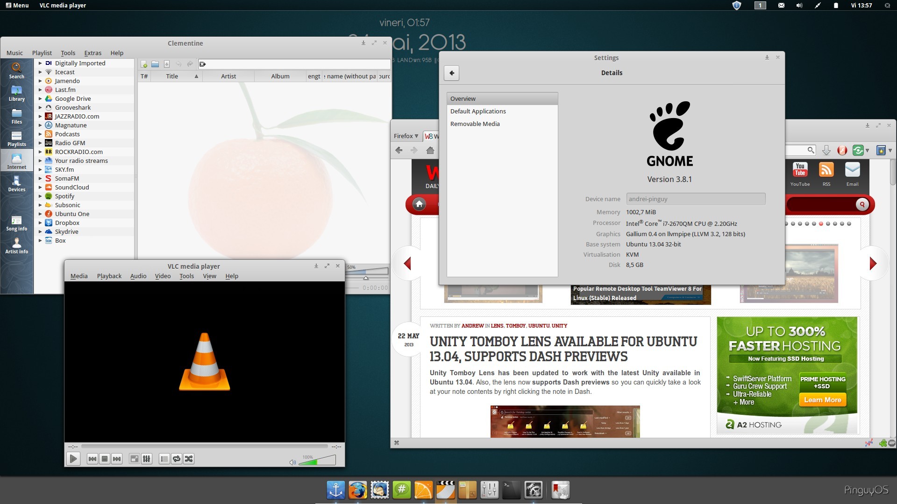897x504 pixels.
Task: Click the Email envelope icon on the web page
Action: [852, 170]
